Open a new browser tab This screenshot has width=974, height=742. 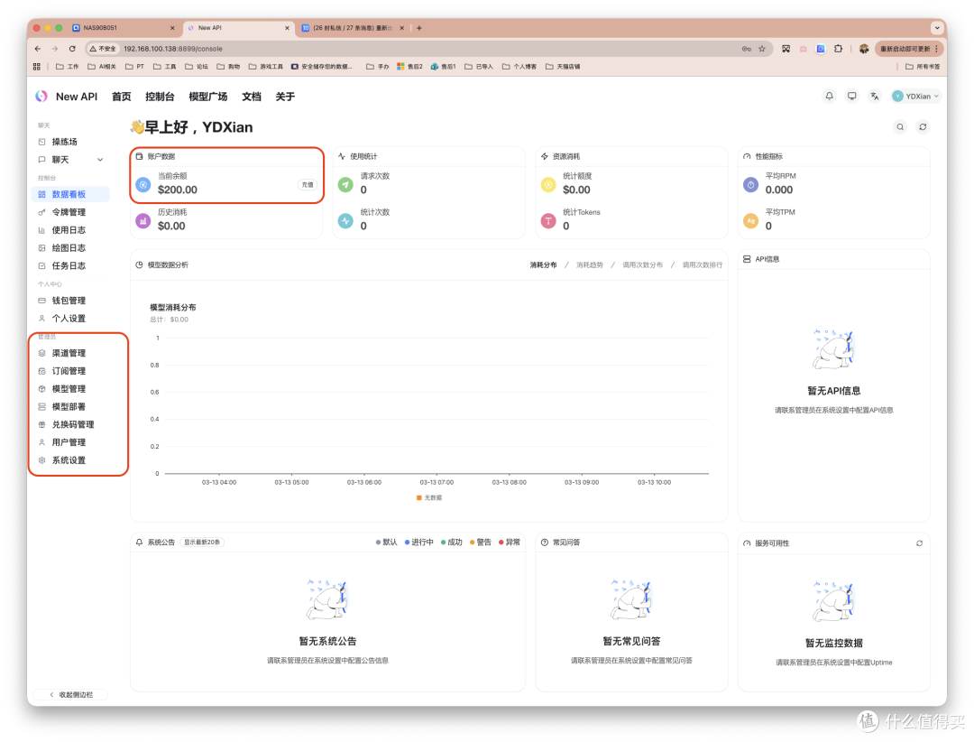(419, 28)
